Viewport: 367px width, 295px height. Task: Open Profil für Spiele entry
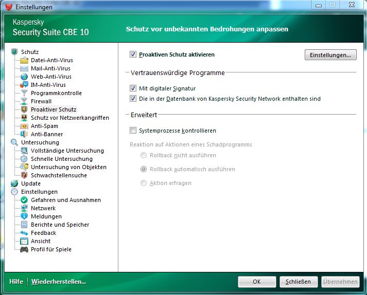[x=51, y=249]
